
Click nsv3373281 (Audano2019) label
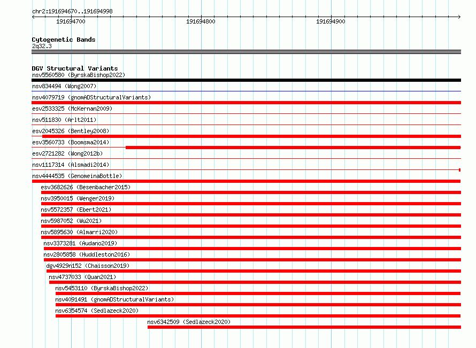coord(80,243)
